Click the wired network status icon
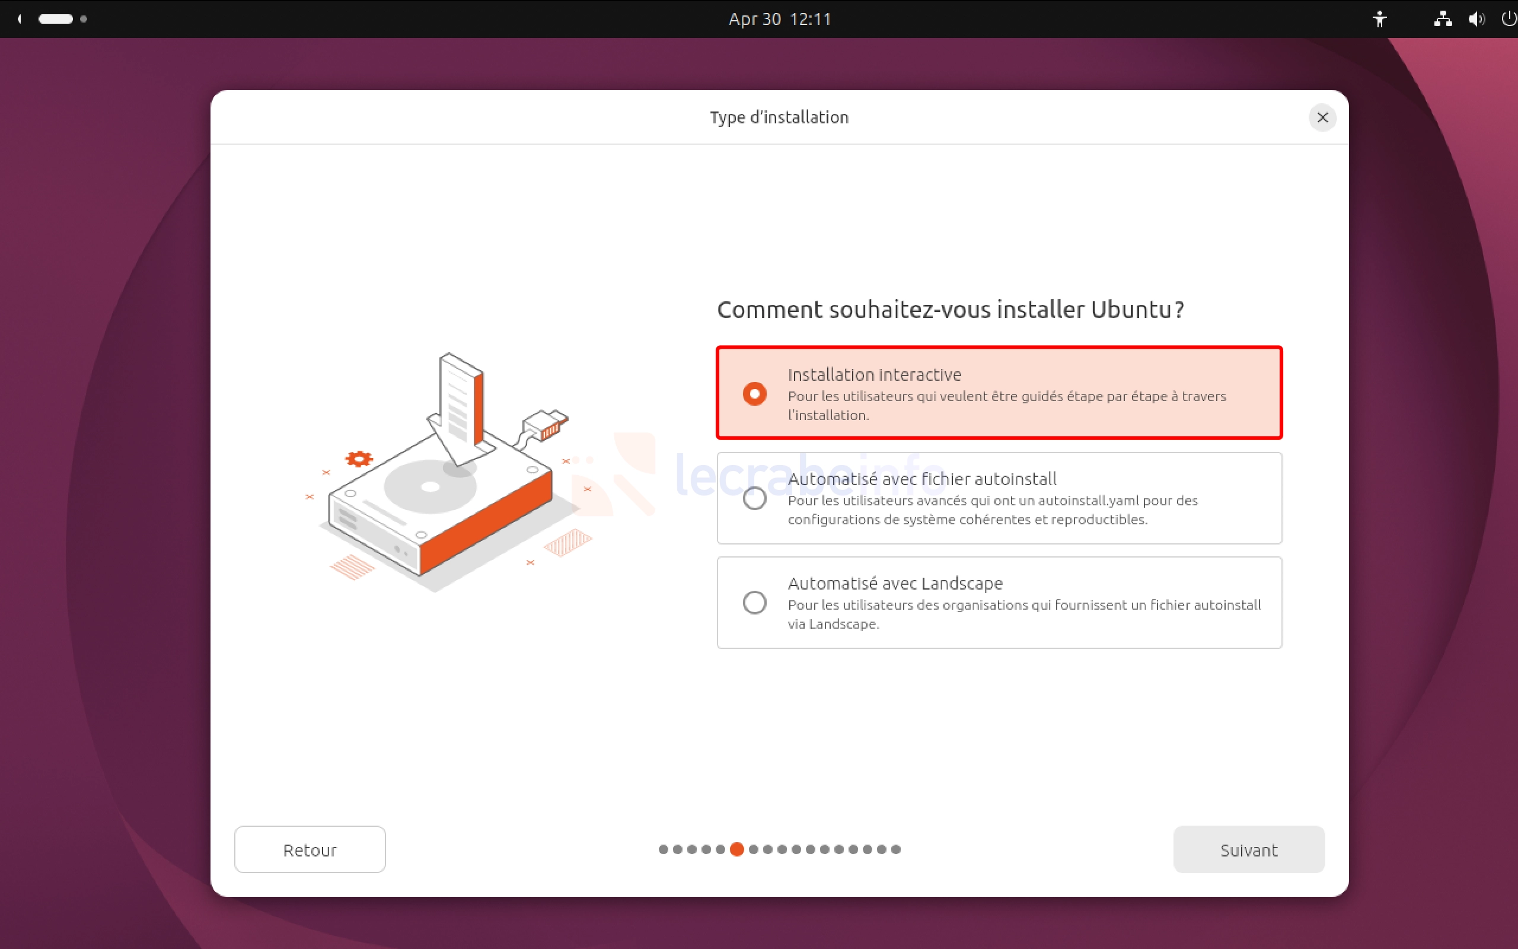The height and width of the screenshot is (949, 1518). (x=1443, y=19)
